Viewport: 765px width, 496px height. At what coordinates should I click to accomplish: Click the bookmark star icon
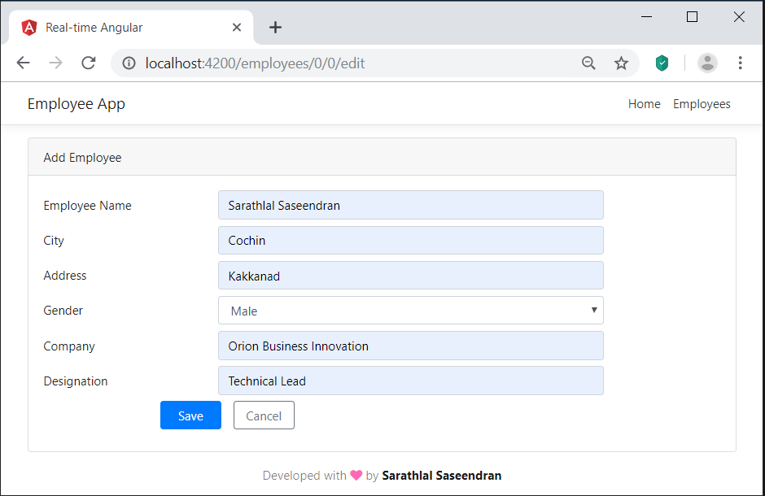[x=621, y=63]
